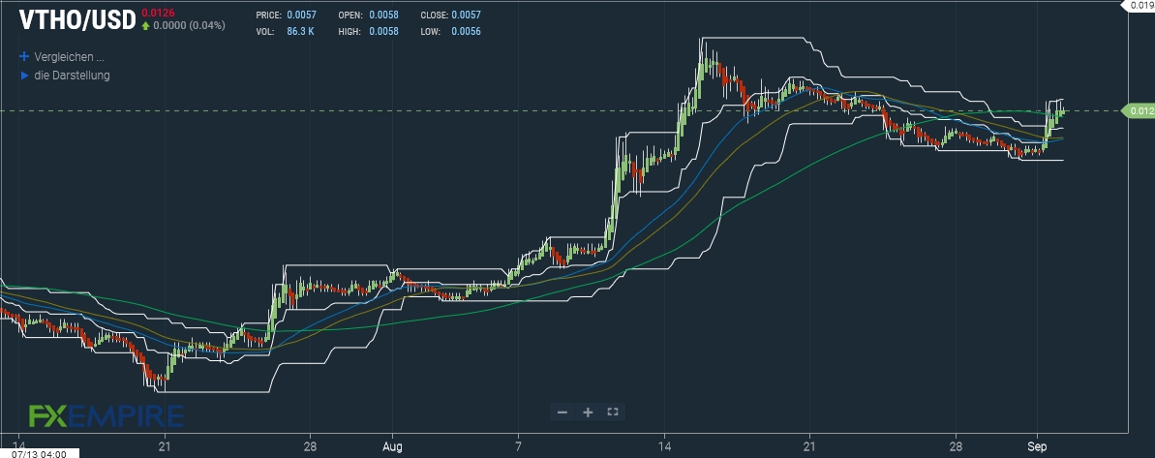Click the green up arrow change indicator

(146, 26)
